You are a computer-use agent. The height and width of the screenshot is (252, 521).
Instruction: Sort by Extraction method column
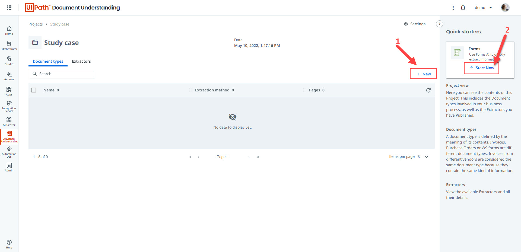(x=214, y=90)
